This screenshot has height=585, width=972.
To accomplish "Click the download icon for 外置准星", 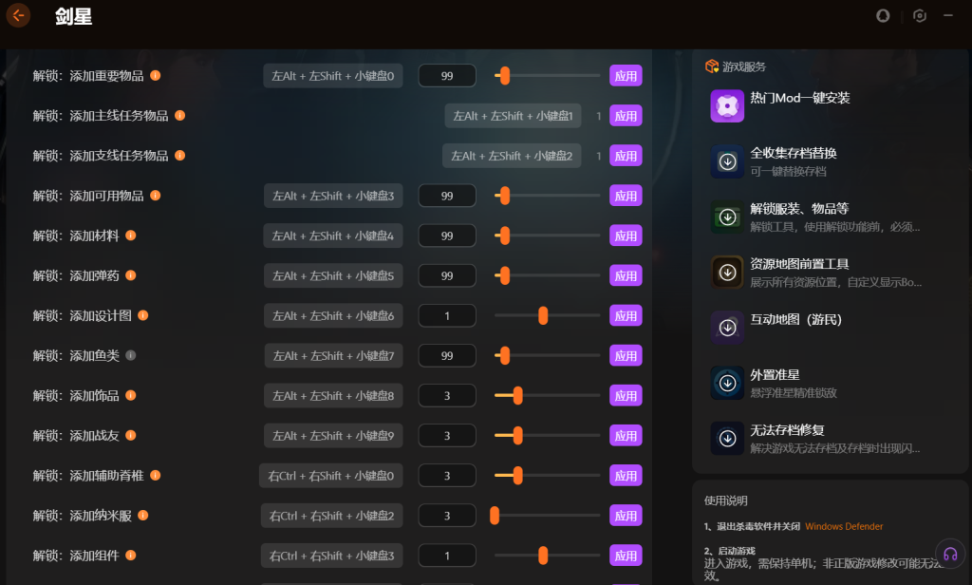I will [x=727, y=383].
